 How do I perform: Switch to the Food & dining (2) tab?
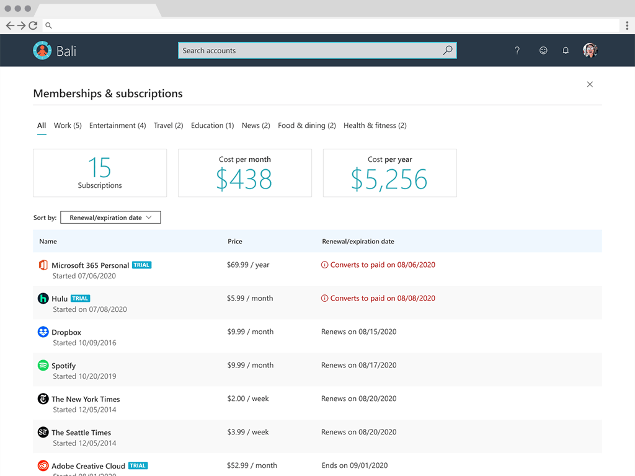click(x=307, y=125)
